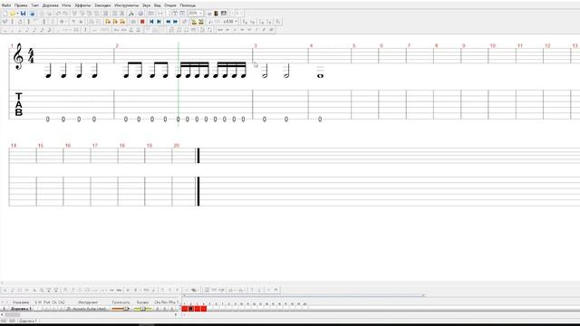Jump to the last bar
The width and height of the screenshot is (580, 326).
pos(159,22)
